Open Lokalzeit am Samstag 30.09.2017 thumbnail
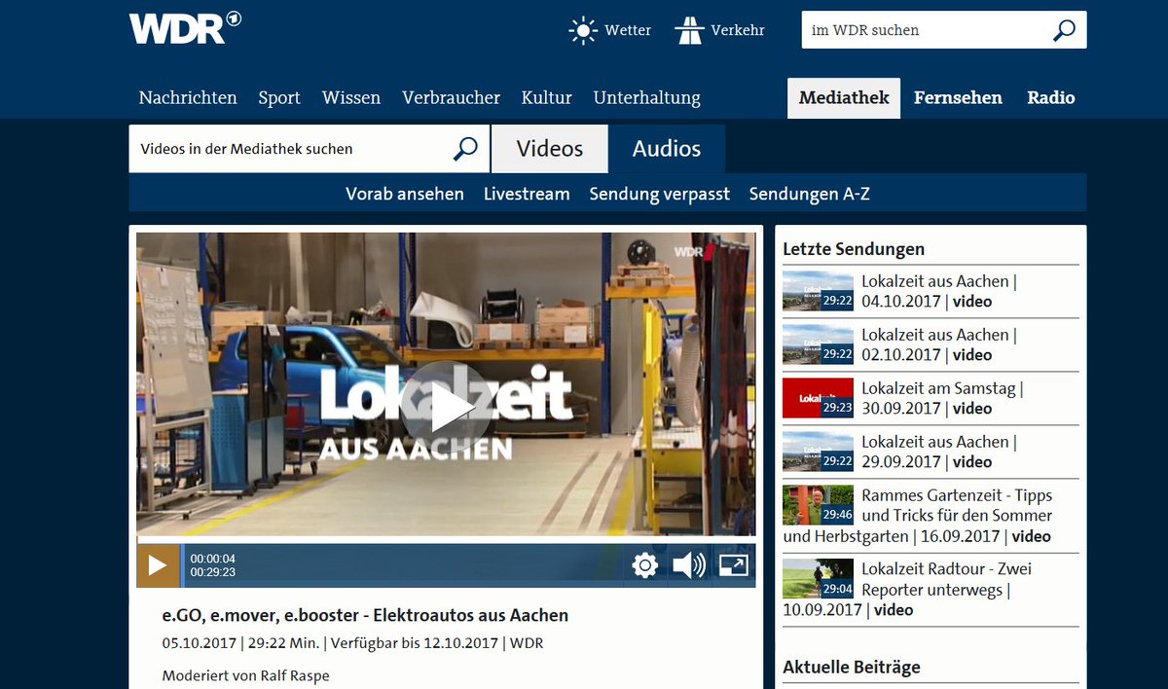 click(818, 398)
